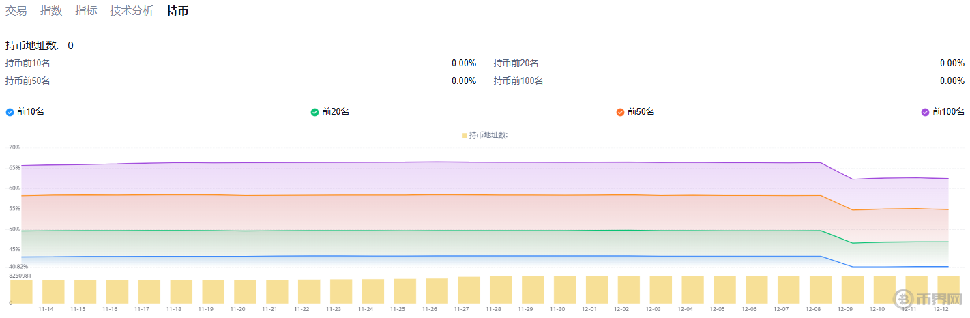
Task: Uncheck the blue 前10名 series checkbox
Action: [x=10, y=112]
